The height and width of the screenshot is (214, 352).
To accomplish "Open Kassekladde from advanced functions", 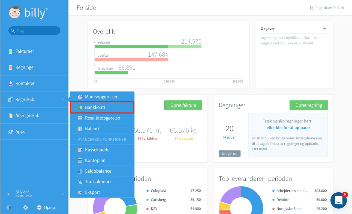I will 102,150.
